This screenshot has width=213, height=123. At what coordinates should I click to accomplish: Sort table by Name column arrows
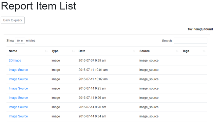click(46, 51)
